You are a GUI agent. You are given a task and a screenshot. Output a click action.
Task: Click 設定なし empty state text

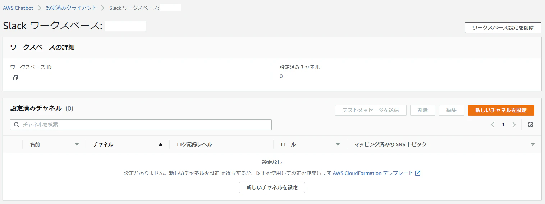(x=272, y=162)
